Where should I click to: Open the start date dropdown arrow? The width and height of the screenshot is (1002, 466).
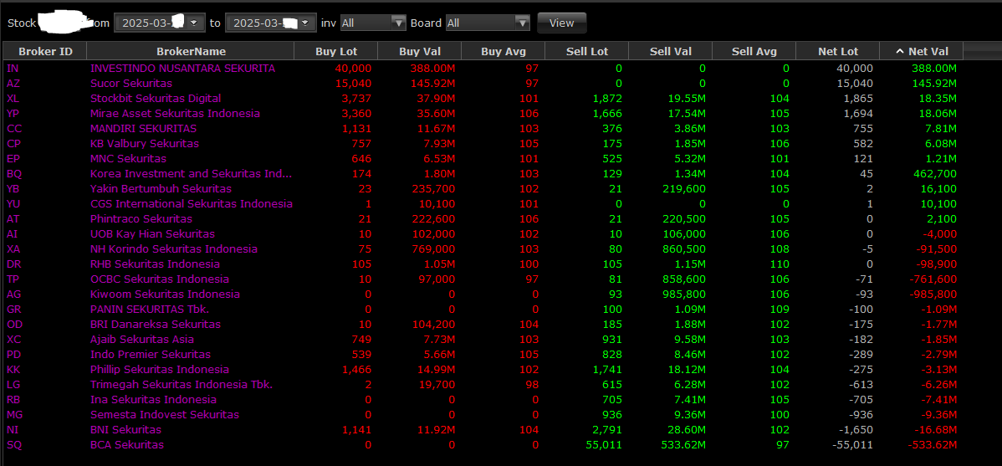point(196,23)
